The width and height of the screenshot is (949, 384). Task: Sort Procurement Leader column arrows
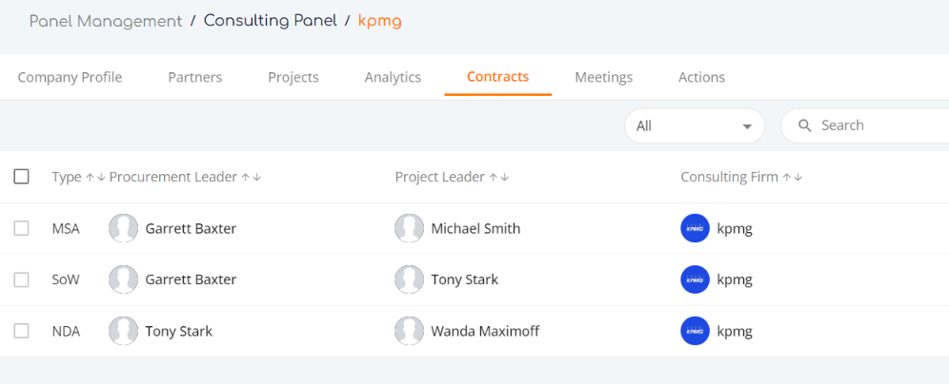[252, 177]
